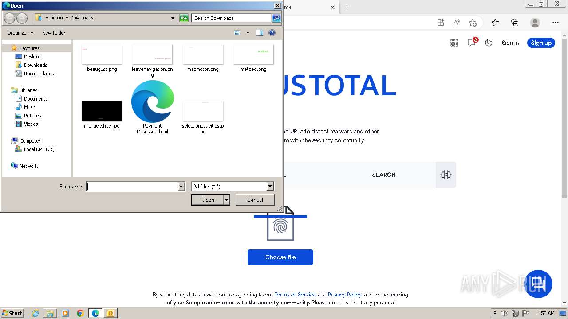
Task: Toggle the preview pane button
Action: (260, 33)
